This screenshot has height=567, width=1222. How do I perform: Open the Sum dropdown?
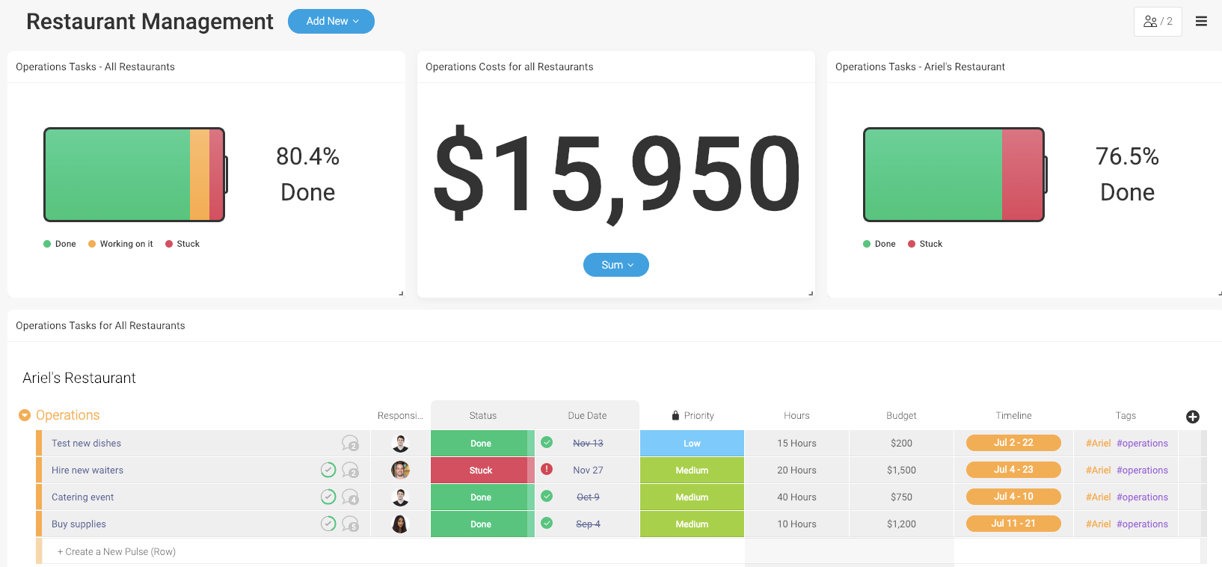(x=615, y=265)
